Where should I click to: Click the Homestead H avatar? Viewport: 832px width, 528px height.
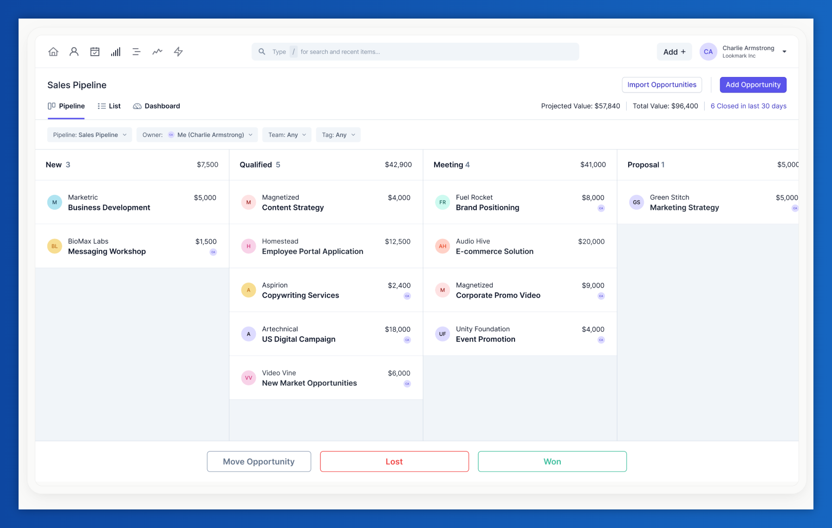pos(248,246)
